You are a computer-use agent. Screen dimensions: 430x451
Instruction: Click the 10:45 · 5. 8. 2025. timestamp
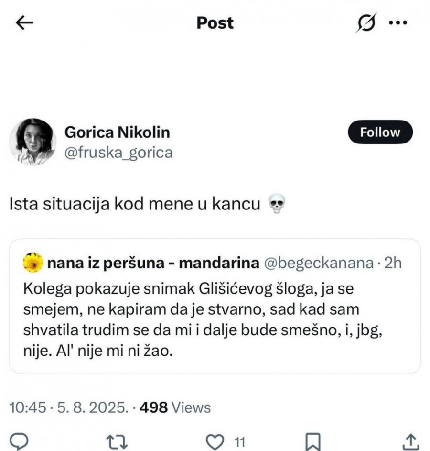coord(69,407)
